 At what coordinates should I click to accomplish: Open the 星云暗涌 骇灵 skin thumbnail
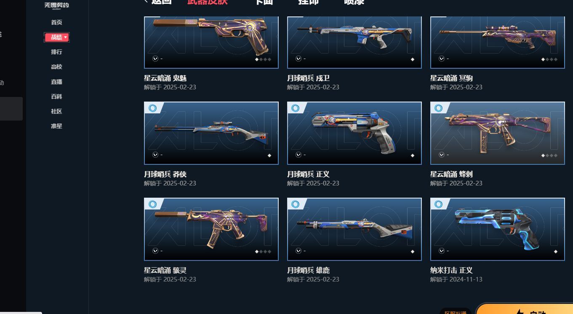[x=211, y=229]
